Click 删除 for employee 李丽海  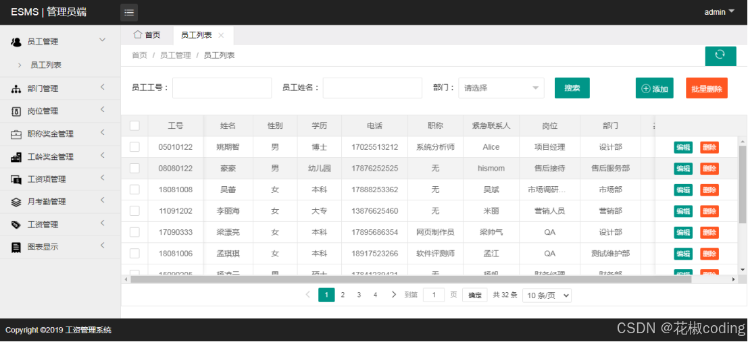(x=709, y=211)
